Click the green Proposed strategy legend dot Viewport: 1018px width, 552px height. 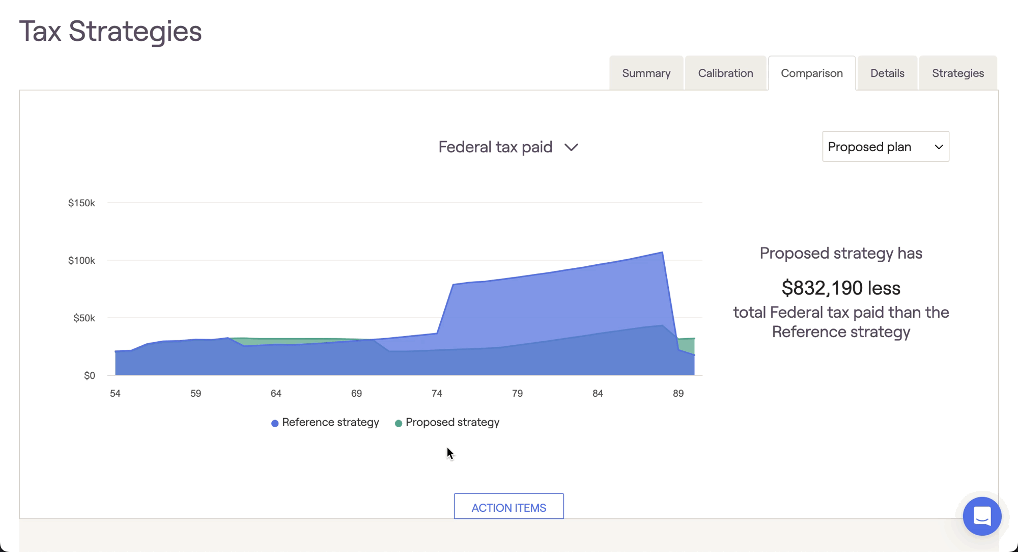tap(399, 423)
